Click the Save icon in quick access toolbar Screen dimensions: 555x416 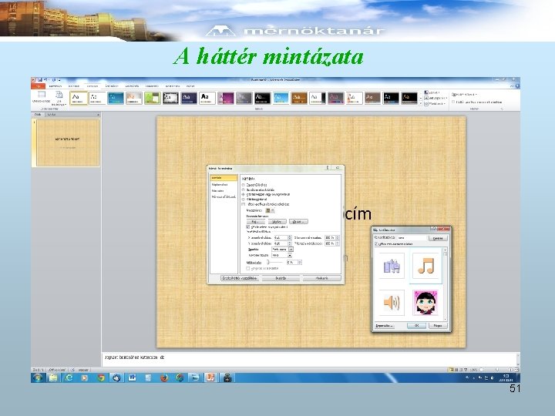[x=40, y=80]
